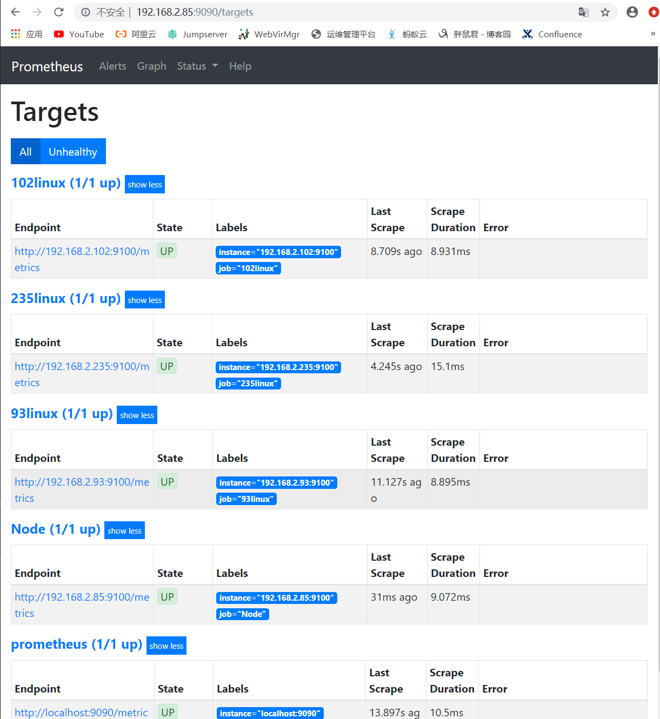Click the UP state badge for 235linux
Screen dimensions: 660x719
166,366
